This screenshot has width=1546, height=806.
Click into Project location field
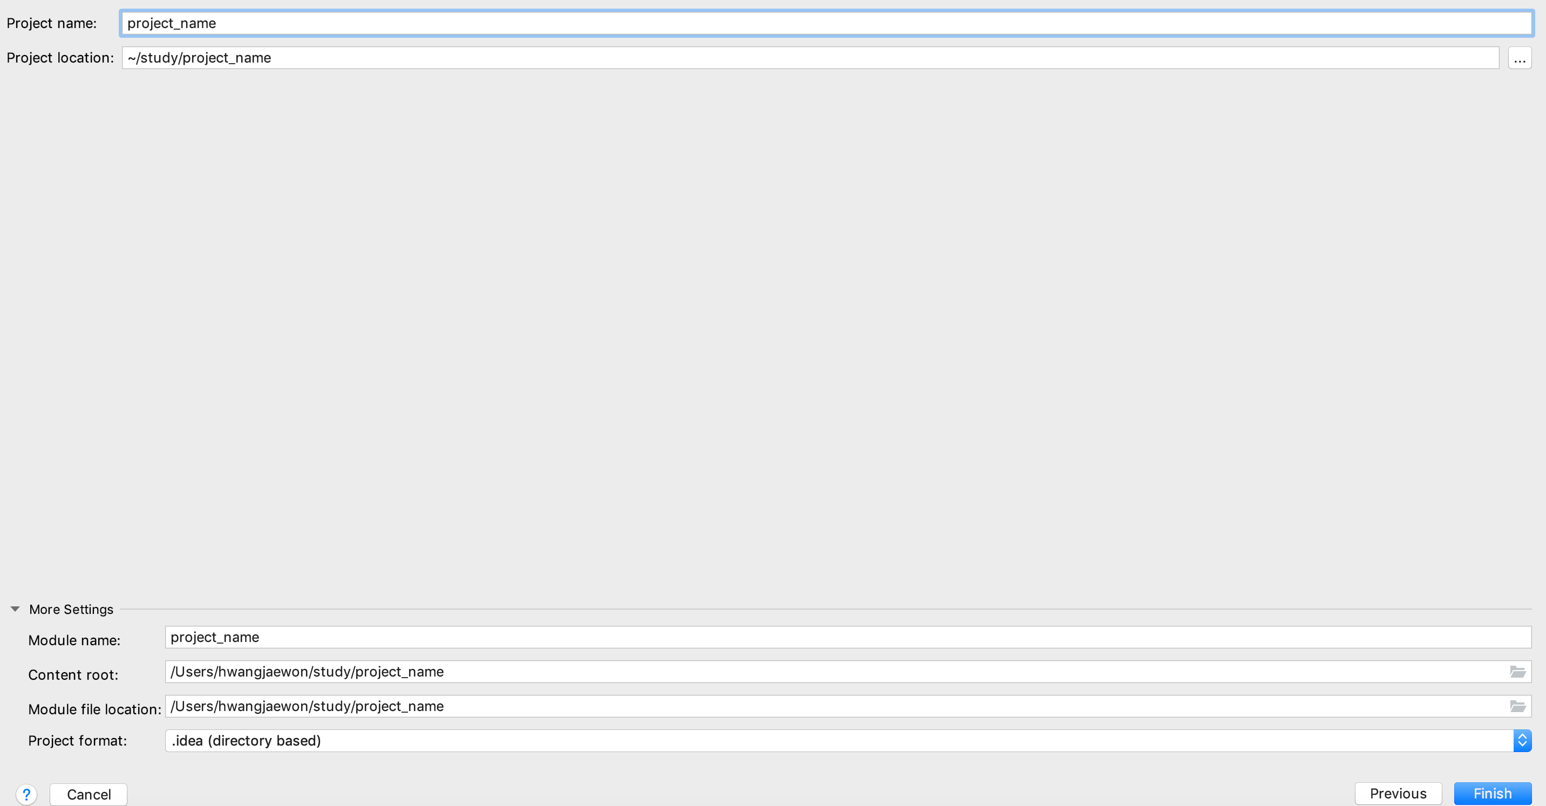pos(810,58)
